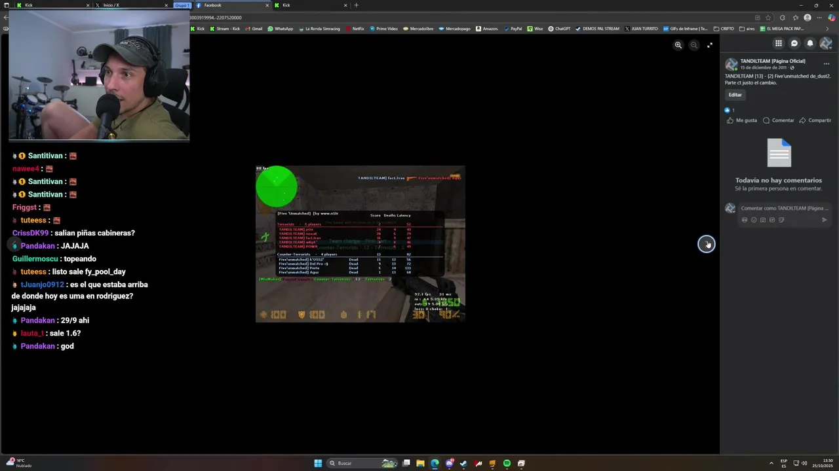Open the Facebook Messenger icon
The height and width of the screenshot is (471, 839).
pos(794,43)
